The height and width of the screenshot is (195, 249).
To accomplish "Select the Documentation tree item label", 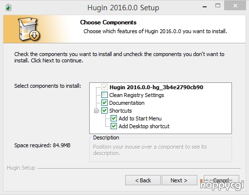I will (127, 103).
